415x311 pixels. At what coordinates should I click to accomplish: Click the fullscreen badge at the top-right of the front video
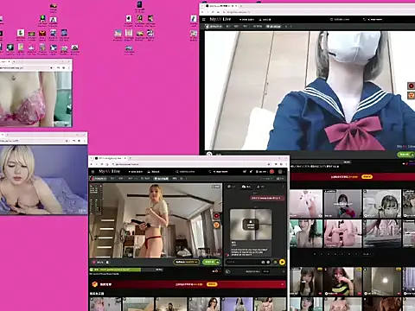[216, 187]
